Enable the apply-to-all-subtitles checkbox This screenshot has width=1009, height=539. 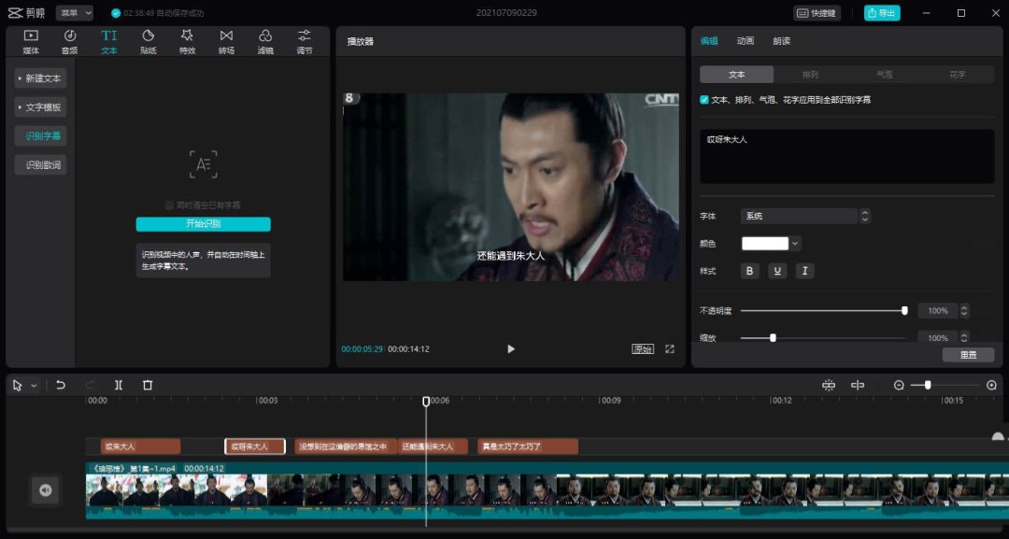703,98
